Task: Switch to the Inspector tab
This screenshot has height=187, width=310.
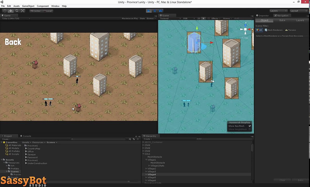Action: (263, 16)
